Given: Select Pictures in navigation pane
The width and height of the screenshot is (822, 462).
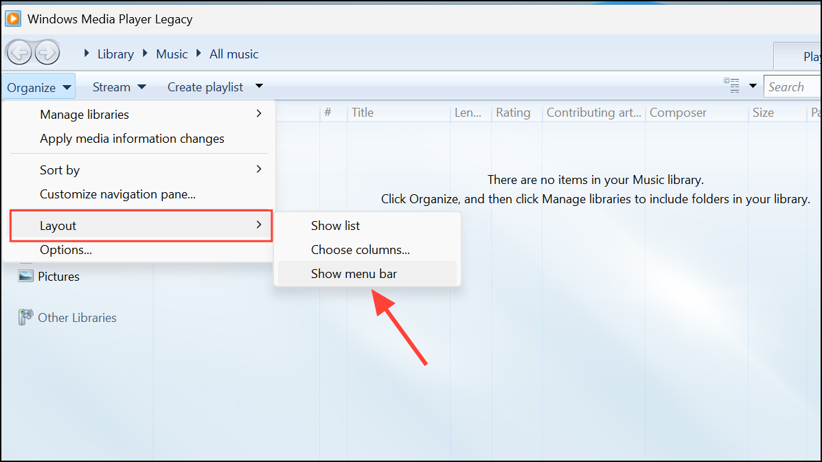Looking at the screenshot, I should point(58,277).
